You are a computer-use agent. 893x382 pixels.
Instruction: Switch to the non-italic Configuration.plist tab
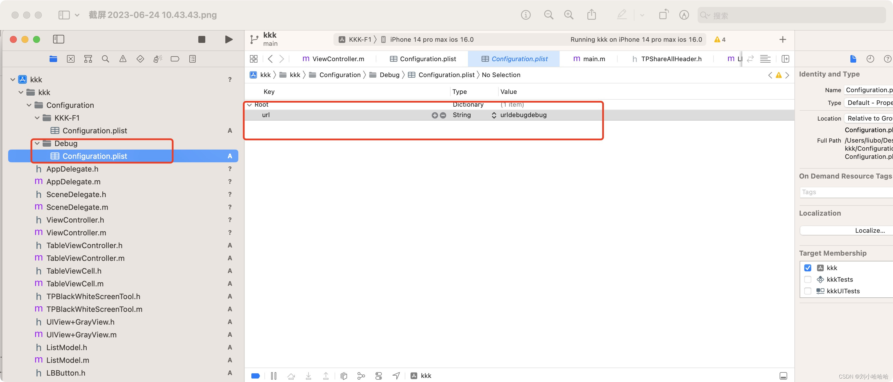[x=423, y=59]
